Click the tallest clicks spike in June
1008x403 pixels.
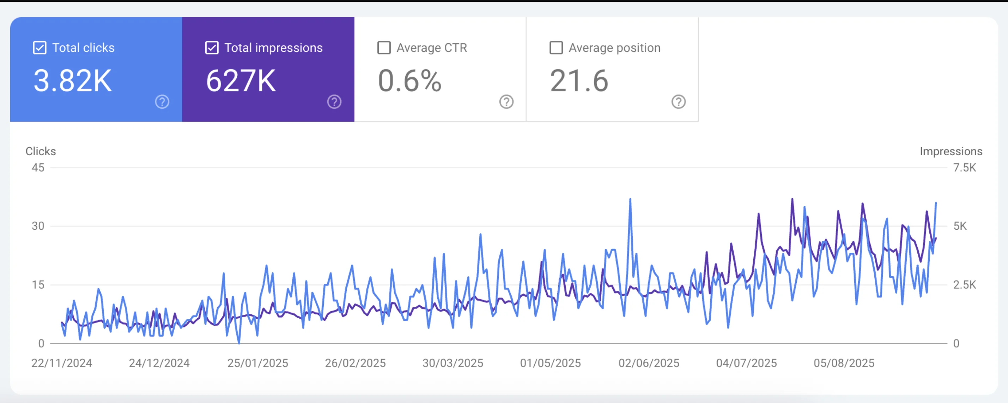pyautogui.click(x=630, y=200)
